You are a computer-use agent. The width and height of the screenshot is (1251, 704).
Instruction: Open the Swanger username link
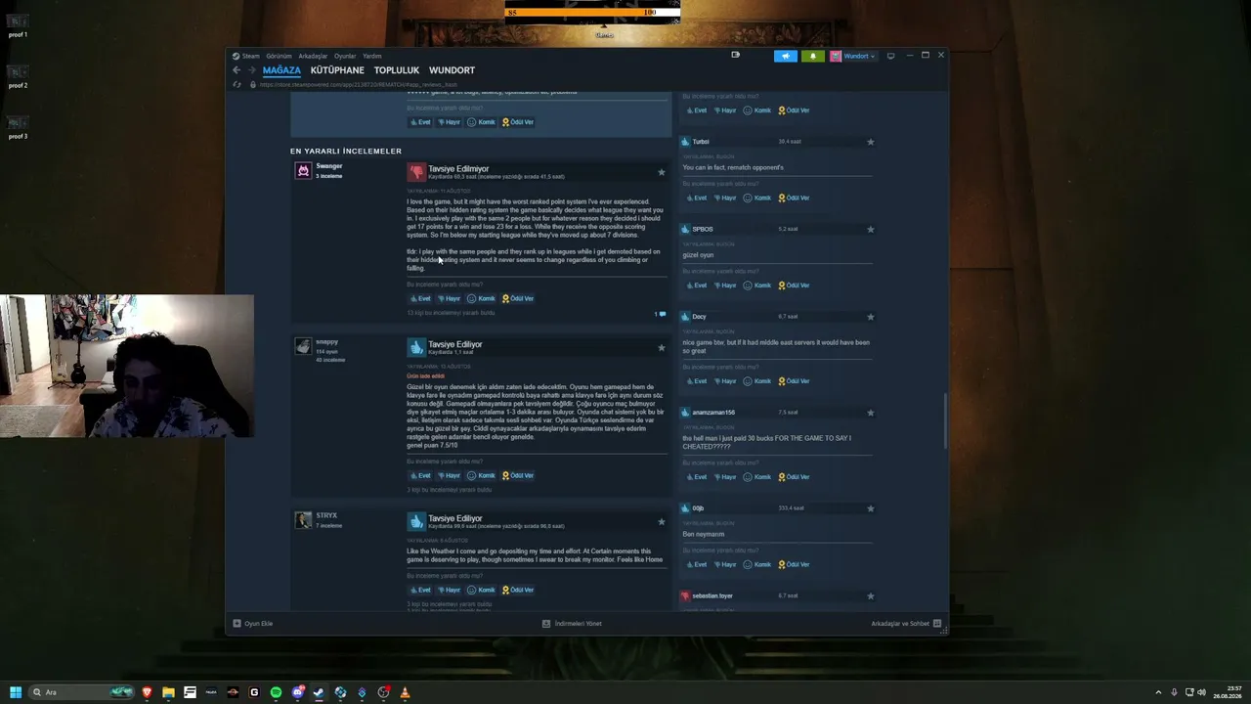pos(329,166)
